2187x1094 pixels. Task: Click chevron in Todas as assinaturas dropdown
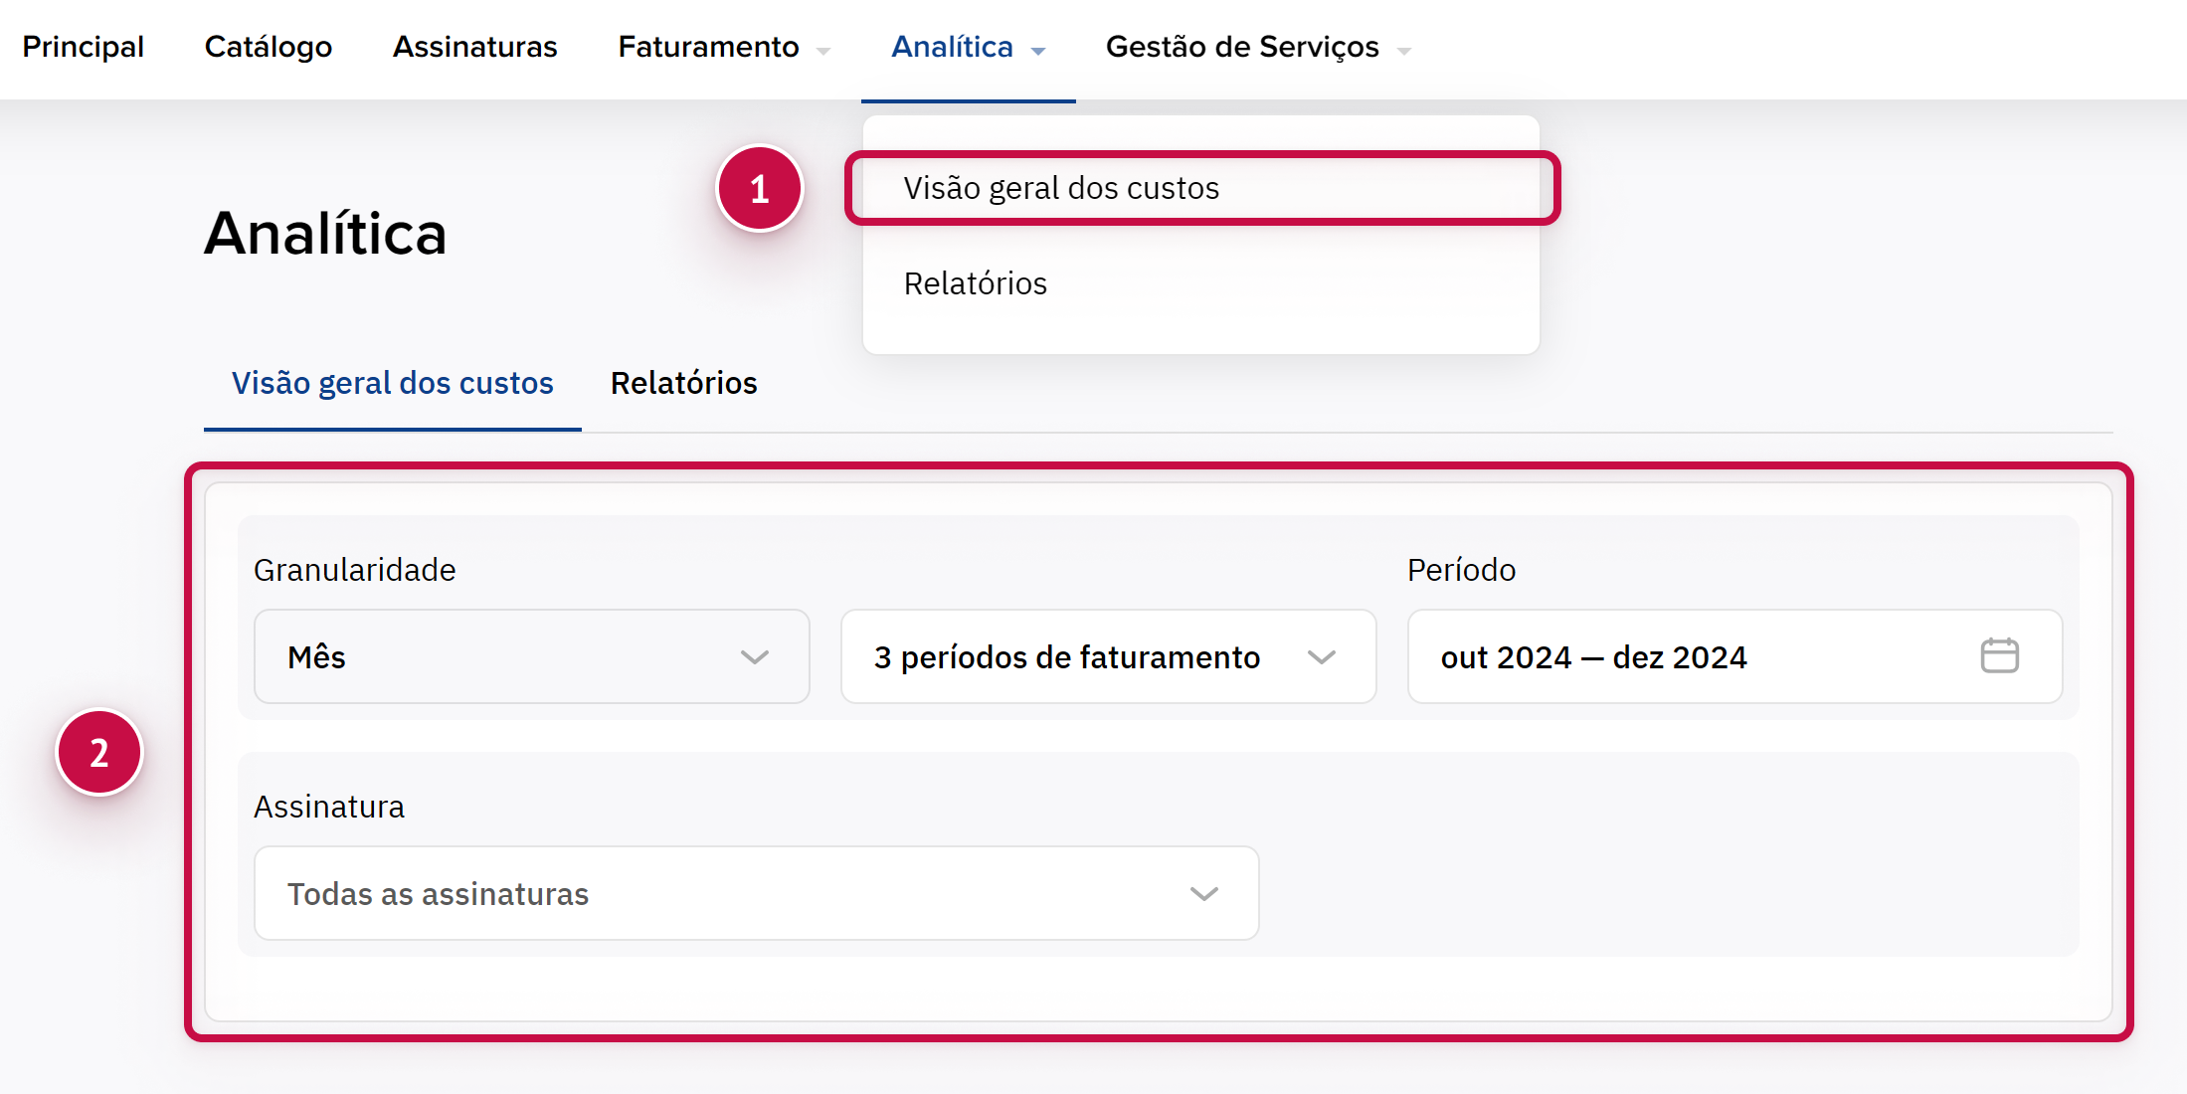point(1203,894)
